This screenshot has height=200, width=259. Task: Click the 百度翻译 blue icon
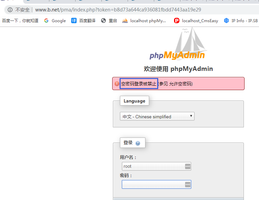[74, 21]
